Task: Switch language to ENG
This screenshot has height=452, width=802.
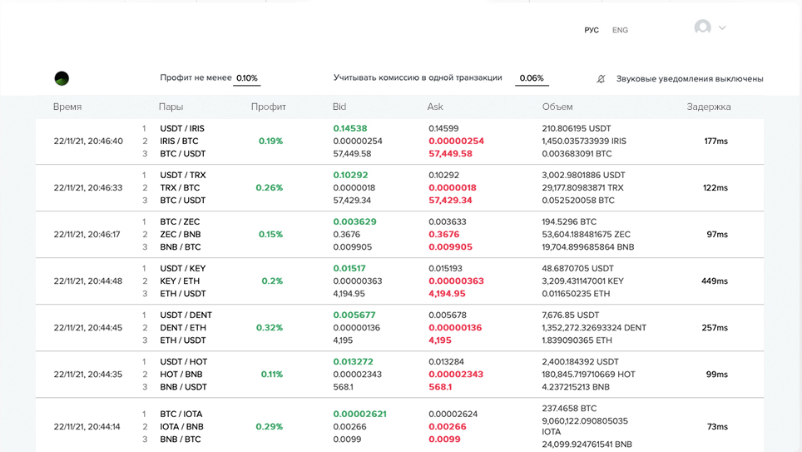Action: coord(620,30)
